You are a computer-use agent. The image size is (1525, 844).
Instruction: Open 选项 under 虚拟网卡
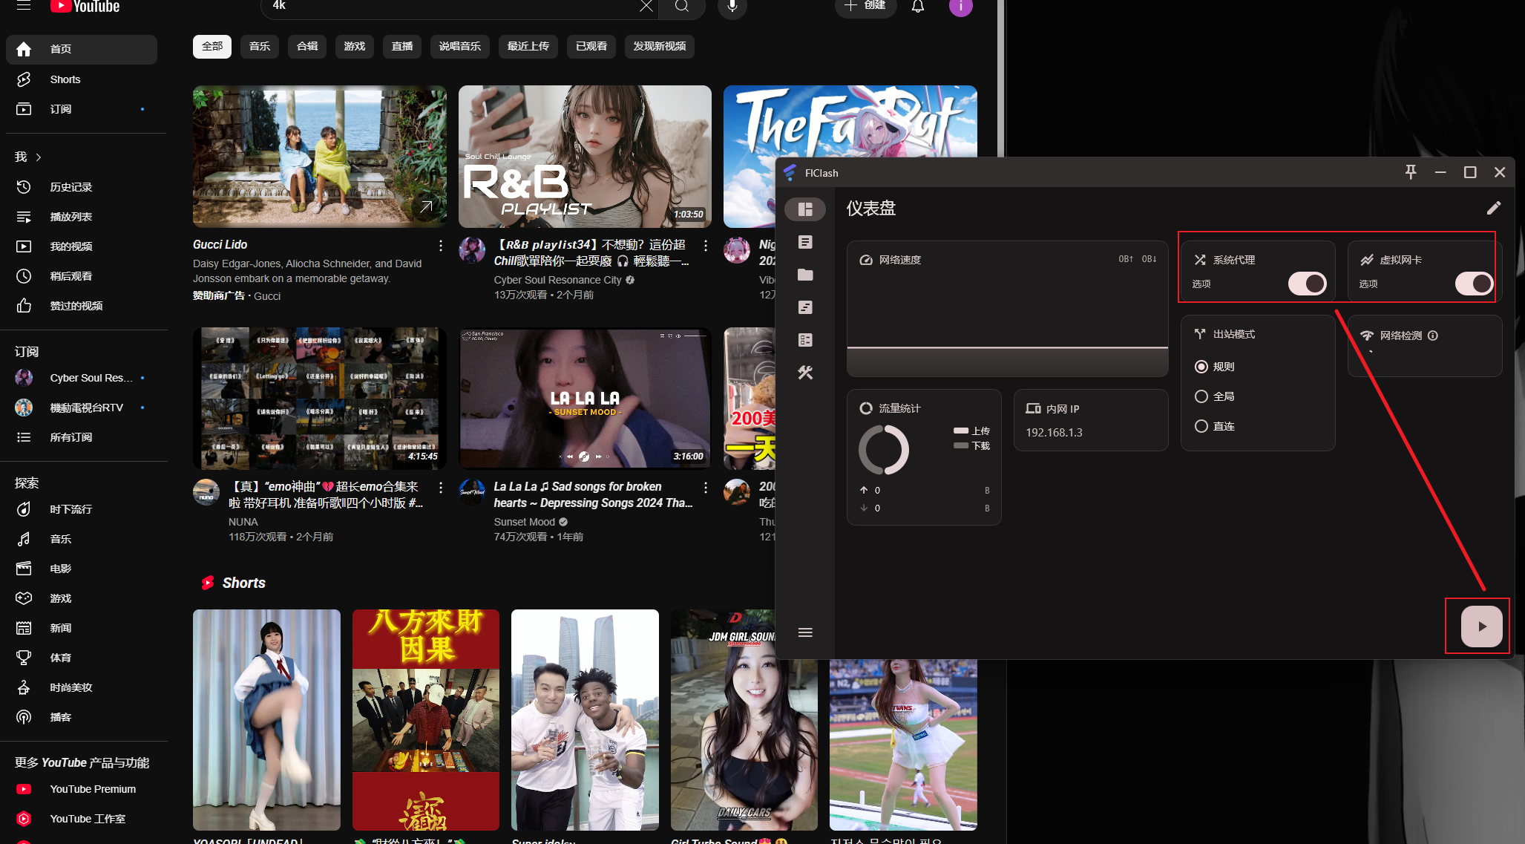click(x=1368, y=284)
